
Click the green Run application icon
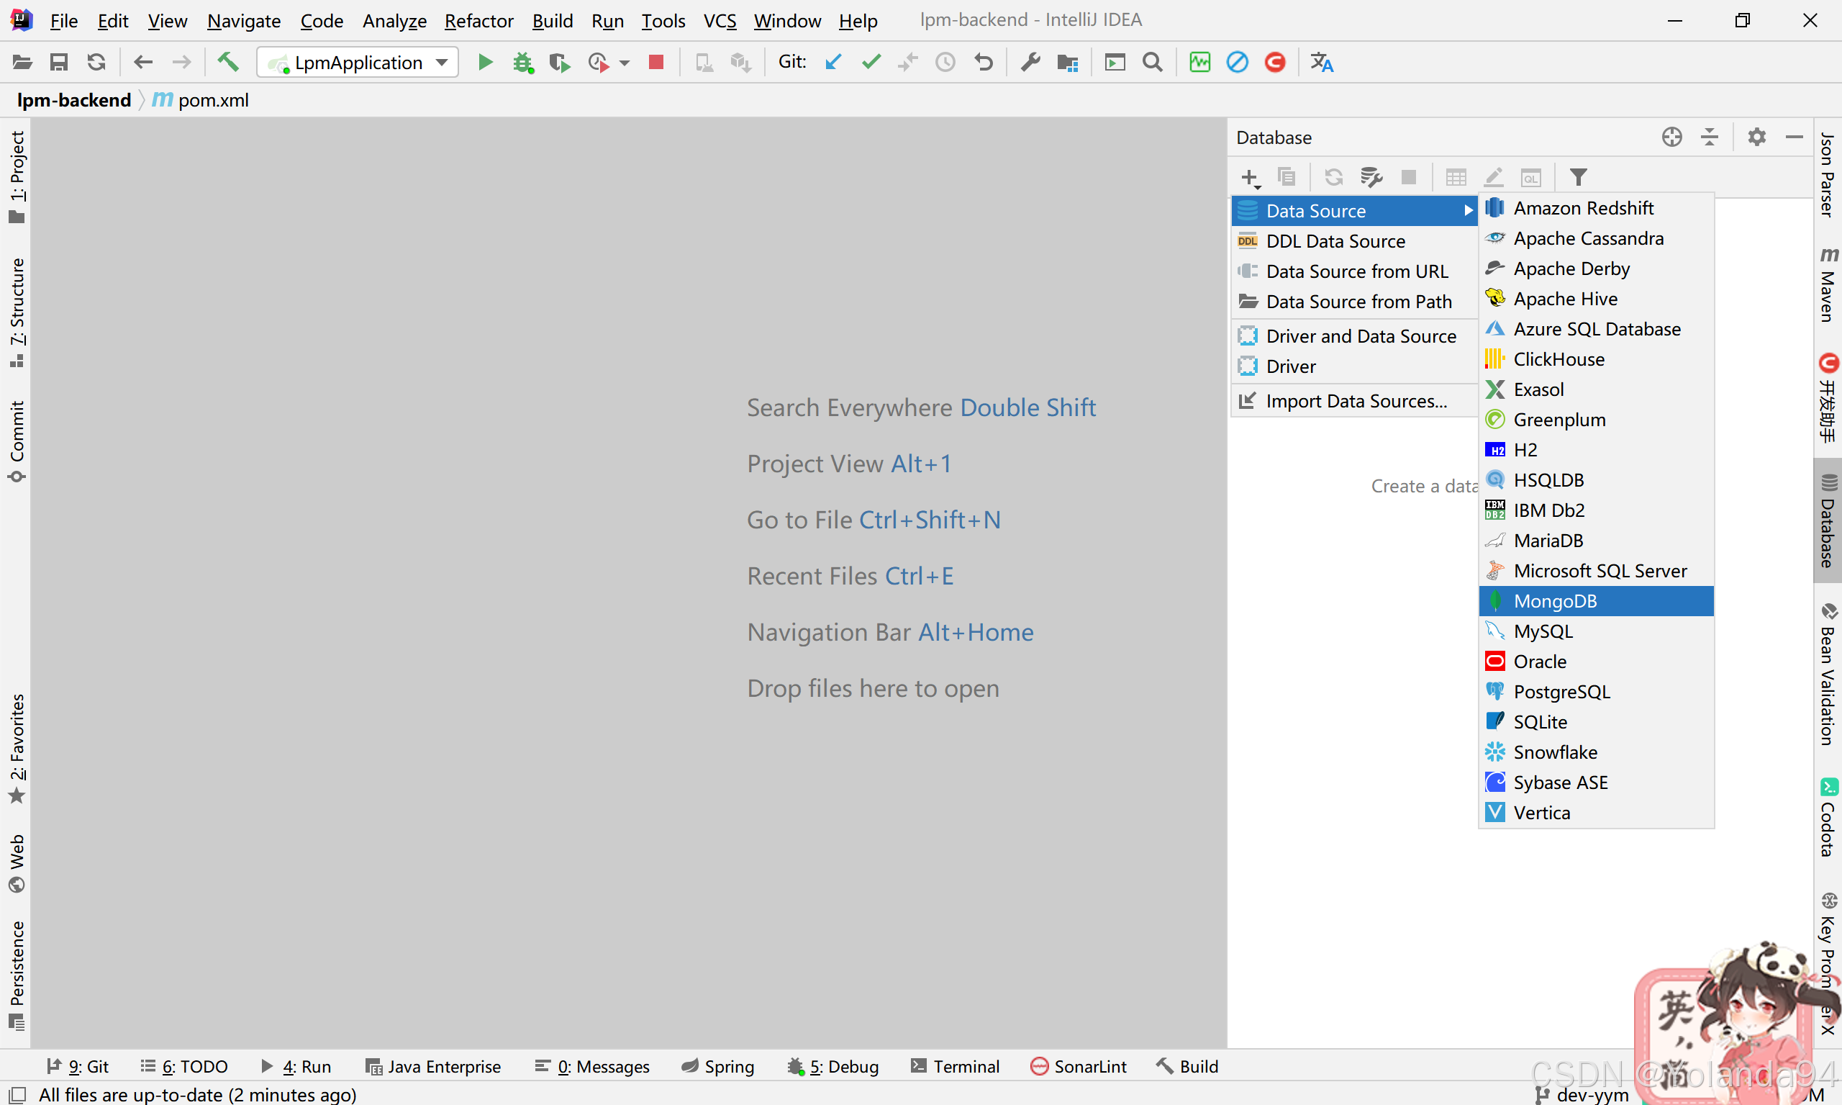tap(484, 63)
